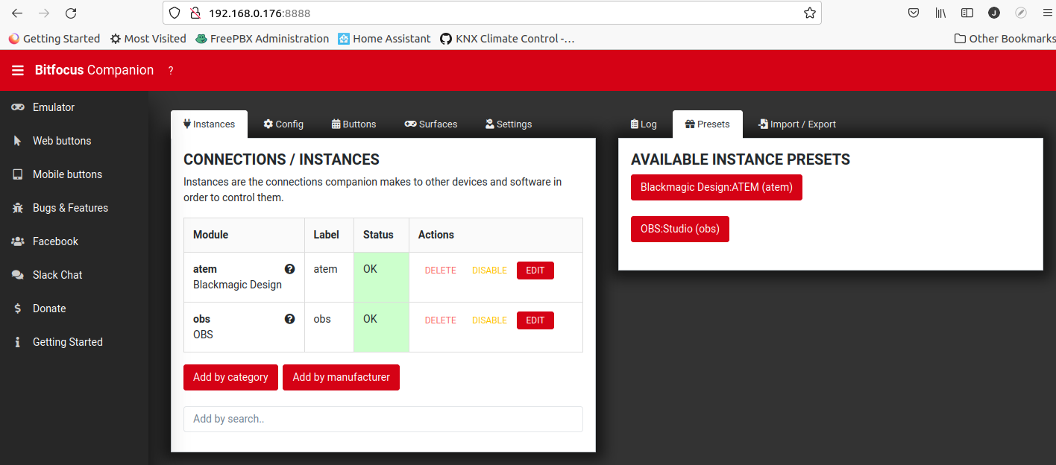Open the Facebook sidebar link

pos(75,241)
